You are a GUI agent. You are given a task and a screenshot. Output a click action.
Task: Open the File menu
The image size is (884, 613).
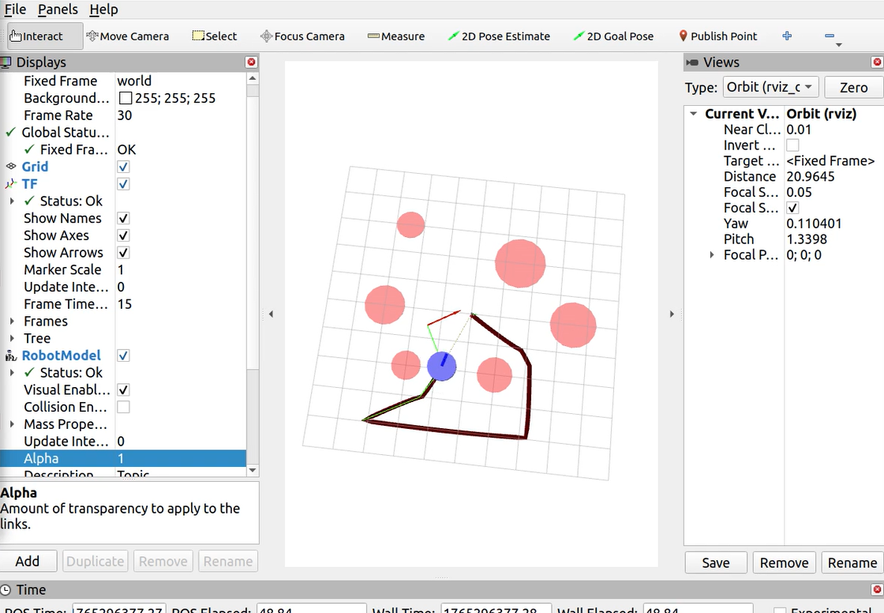tap(15, 9)
